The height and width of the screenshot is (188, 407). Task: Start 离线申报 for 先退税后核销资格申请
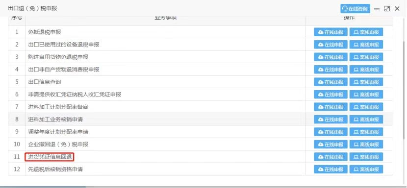(366, 169)
